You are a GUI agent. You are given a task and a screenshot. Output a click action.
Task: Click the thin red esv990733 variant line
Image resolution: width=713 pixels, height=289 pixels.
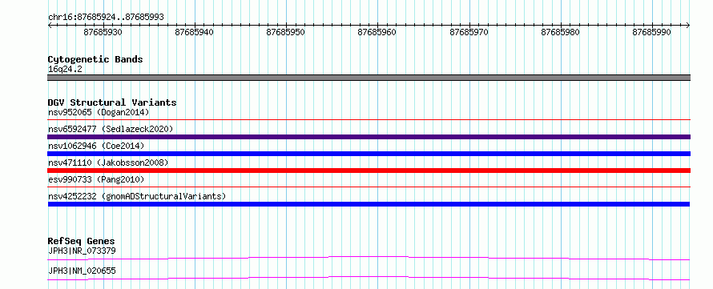coord(369,187)
